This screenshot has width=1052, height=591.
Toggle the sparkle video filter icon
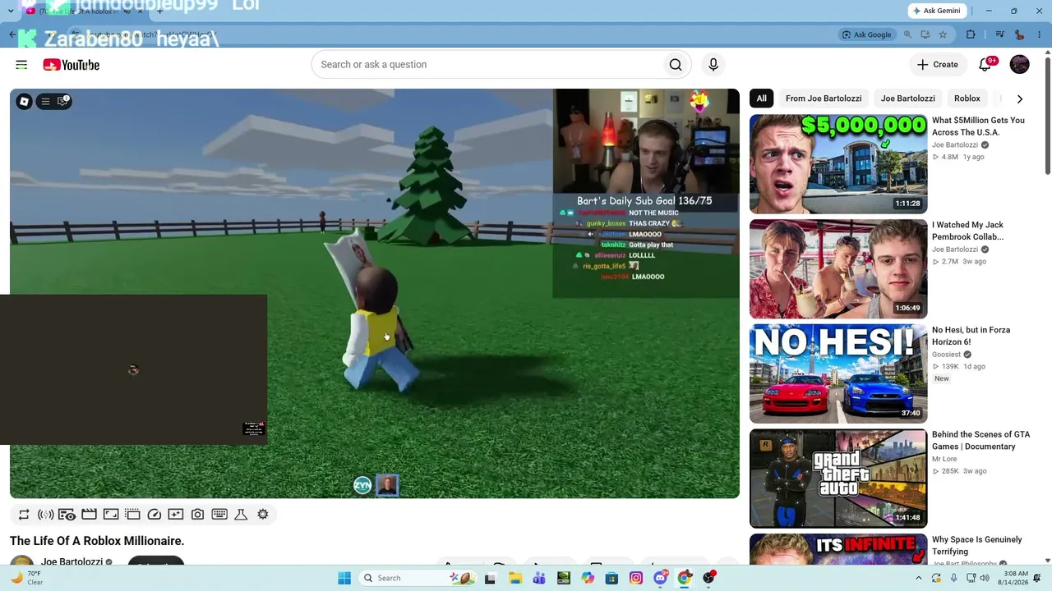click(x=176, y=515)
